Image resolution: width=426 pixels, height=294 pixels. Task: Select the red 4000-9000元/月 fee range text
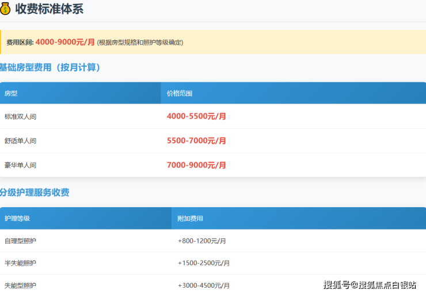[65, 42]
